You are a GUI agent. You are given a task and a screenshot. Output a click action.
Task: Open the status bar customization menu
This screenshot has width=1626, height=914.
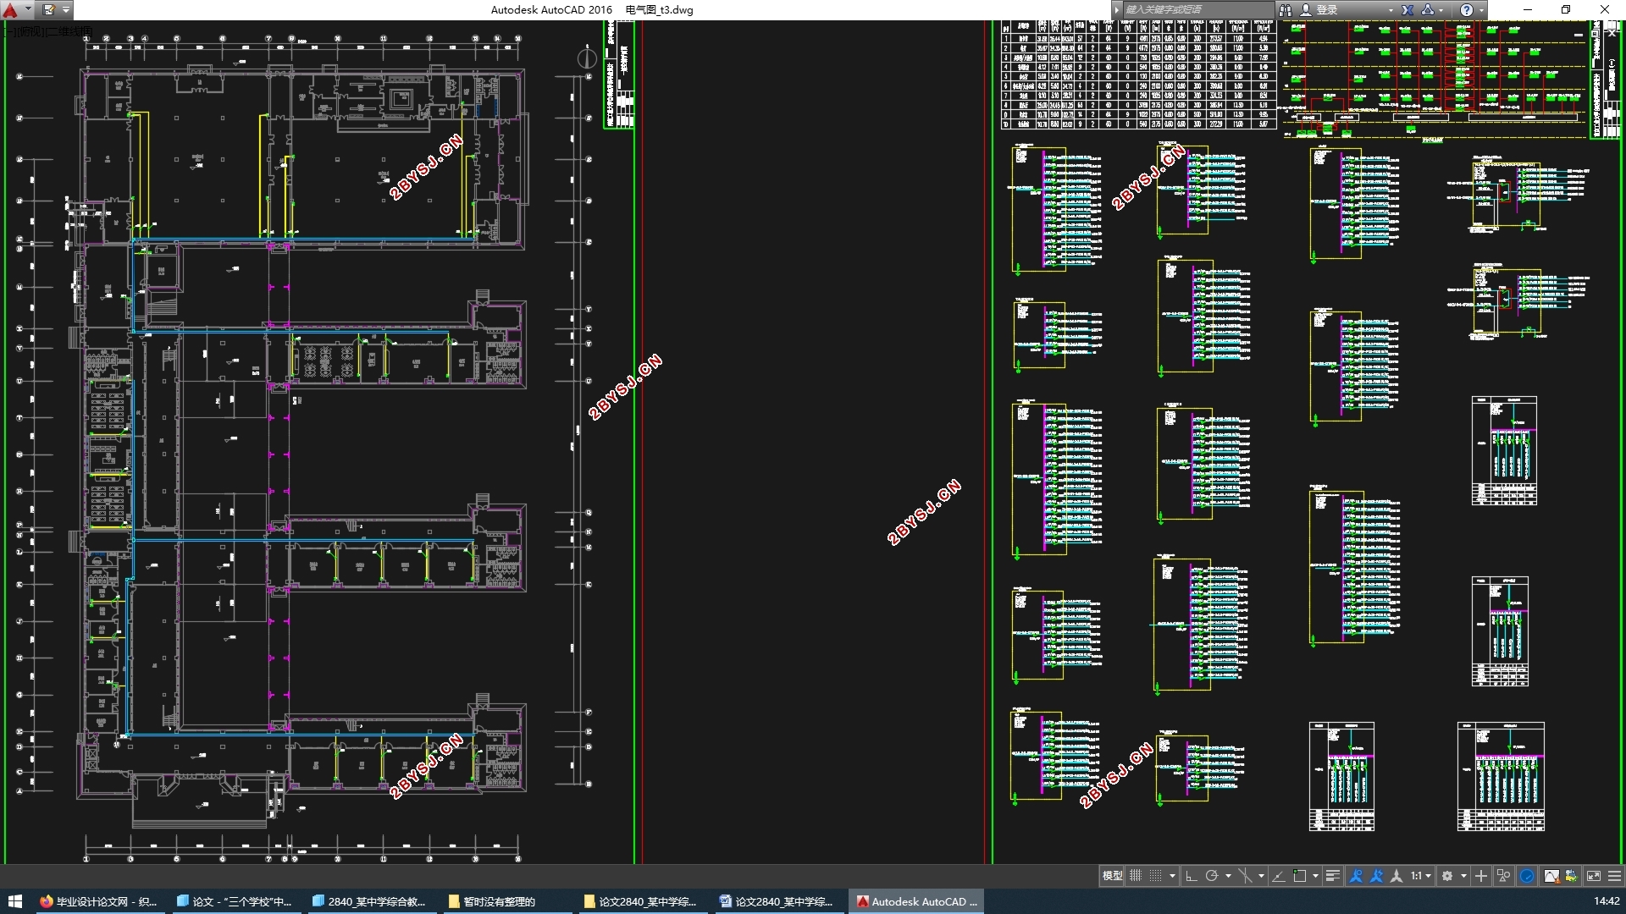[1614, 876]
